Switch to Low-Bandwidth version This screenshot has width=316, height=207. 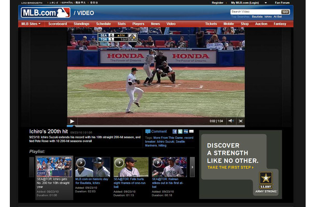click(32, 3)
